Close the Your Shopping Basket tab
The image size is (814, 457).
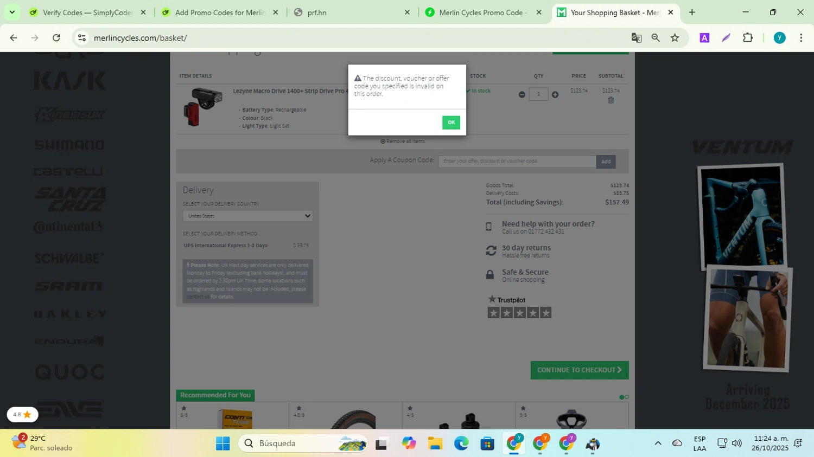(x=671, y=12)
